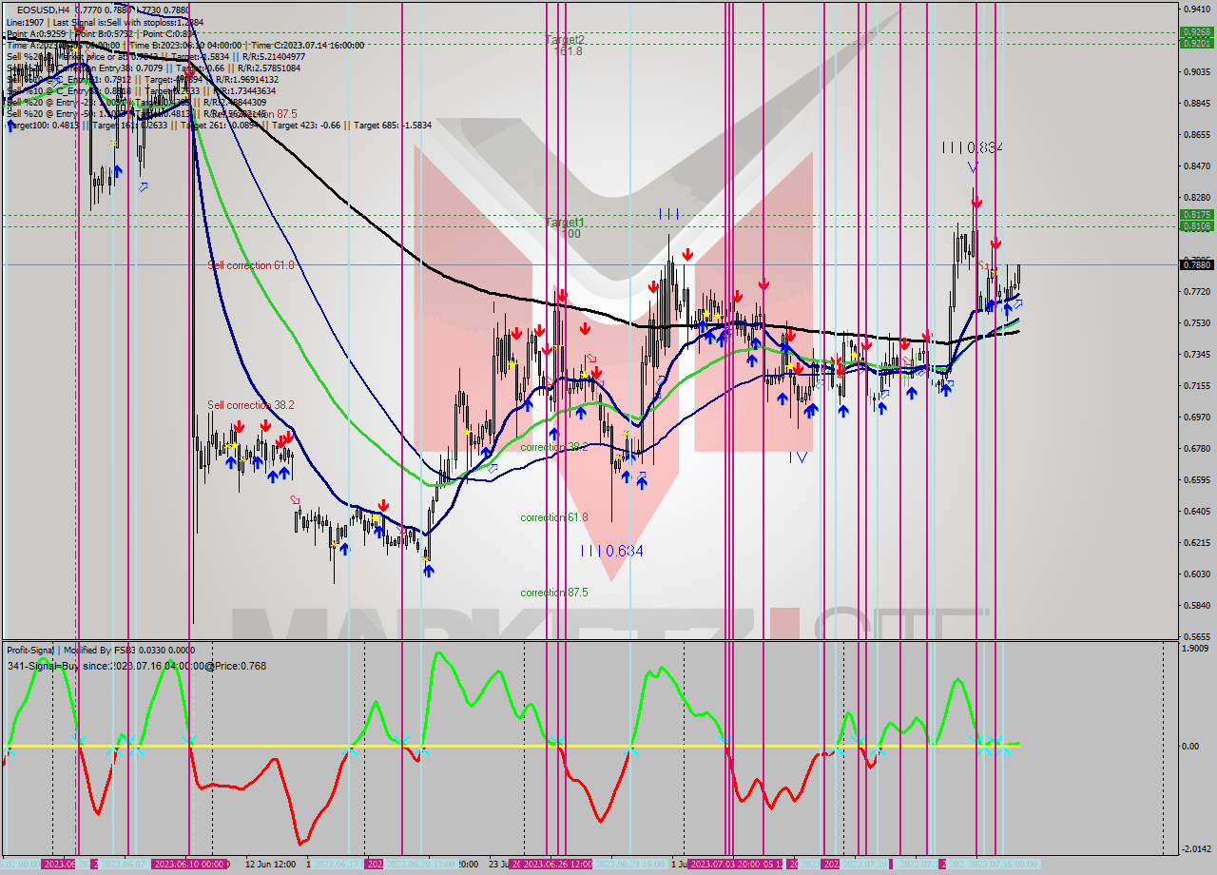
Task: Click the 0.7345 price axis value
Action: [x=1196, y=354]
